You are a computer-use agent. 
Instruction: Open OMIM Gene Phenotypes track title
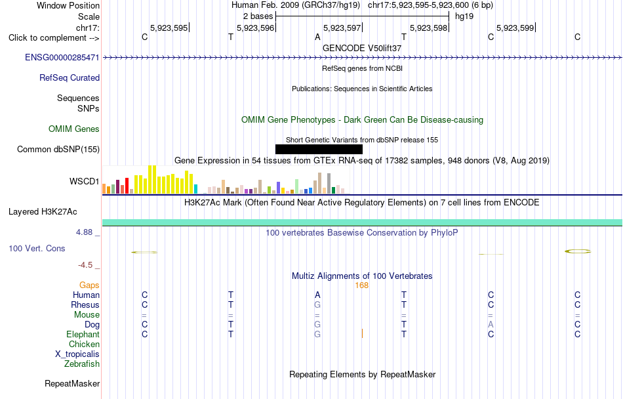pos(363,120)
